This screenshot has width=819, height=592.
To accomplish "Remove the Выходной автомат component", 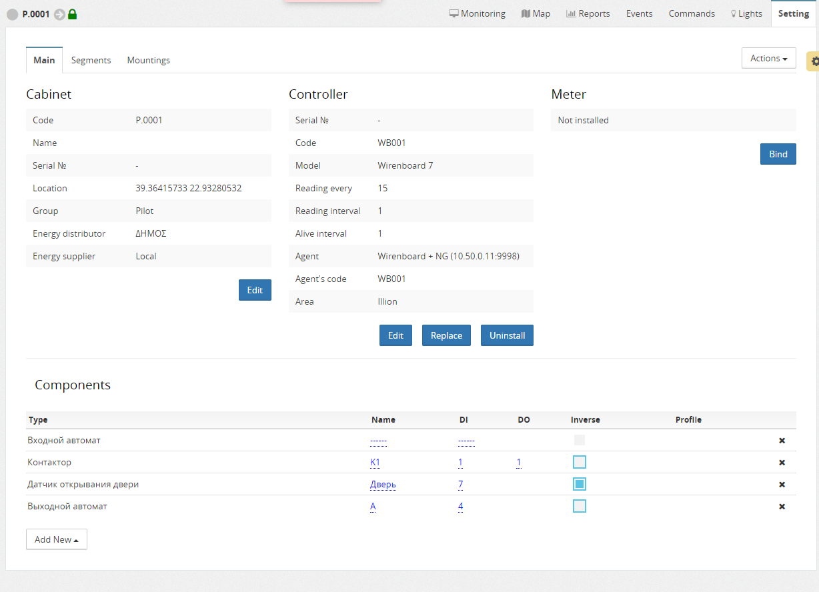I will click(782, 507).
